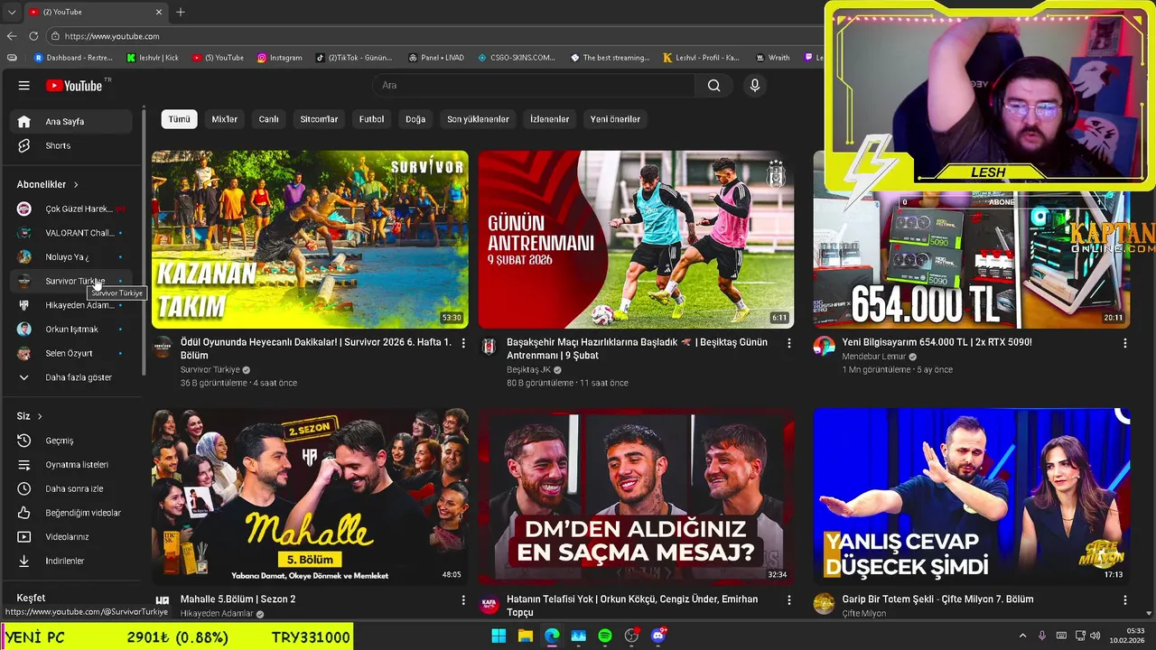Open more options for Yeni Bilgisayarım video

(x=1125, y=343)
